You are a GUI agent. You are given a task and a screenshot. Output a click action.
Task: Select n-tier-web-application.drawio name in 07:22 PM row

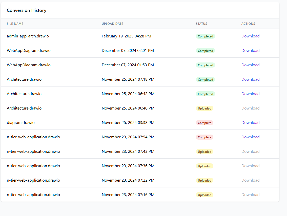33,181
